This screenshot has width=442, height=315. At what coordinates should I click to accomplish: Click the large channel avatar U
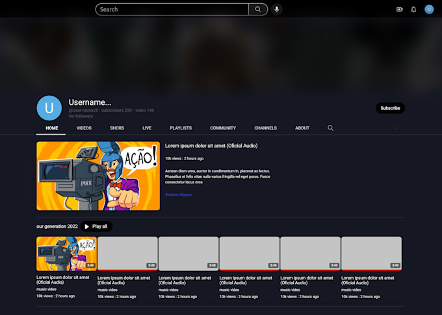click(49, 108)
